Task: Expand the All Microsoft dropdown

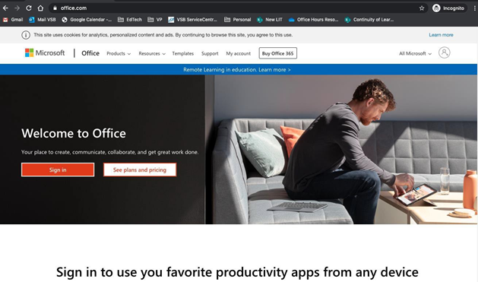Action: pos(415,54)
